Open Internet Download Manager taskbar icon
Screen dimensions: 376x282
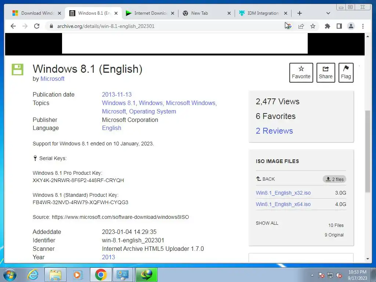(x=146, y=275)
